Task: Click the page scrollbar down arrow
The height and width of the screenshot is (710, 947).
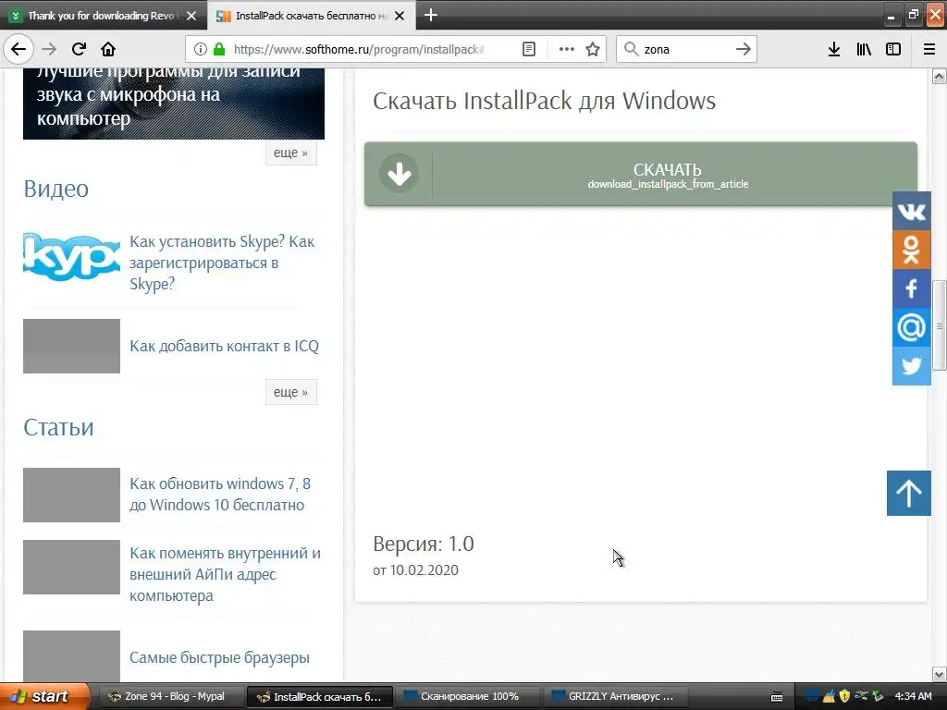Action: 940,674
